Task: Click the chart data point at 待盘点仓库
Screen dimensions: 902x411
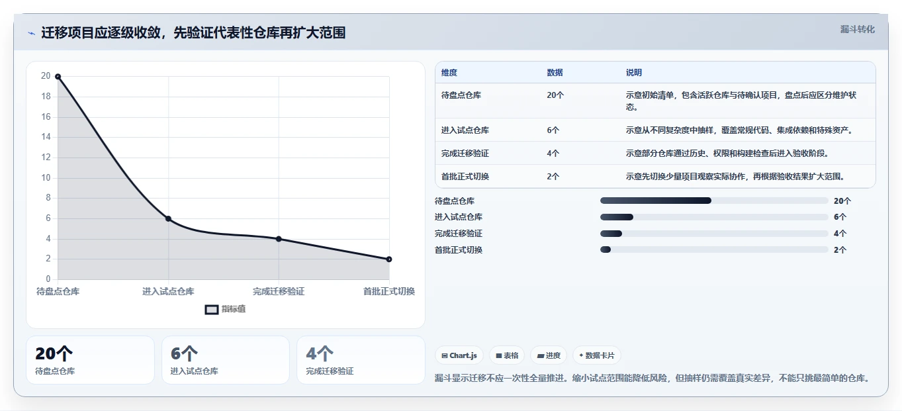Action: (x=58, y=77)
